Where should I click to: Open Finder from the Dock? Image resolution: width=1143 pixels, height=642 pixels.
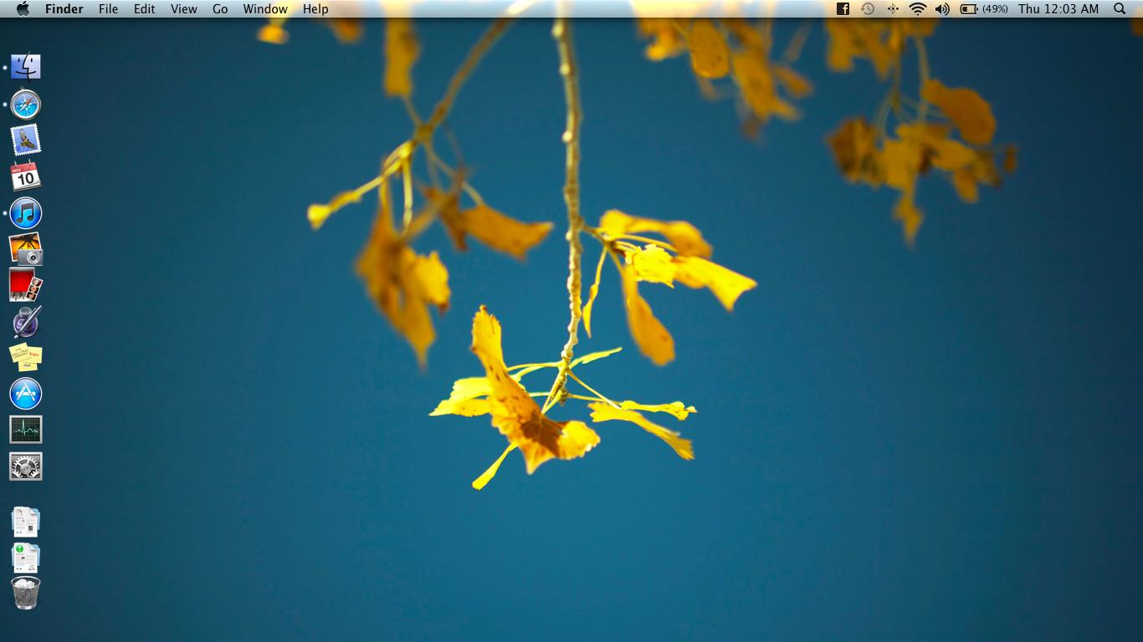[x=26, y=67]
